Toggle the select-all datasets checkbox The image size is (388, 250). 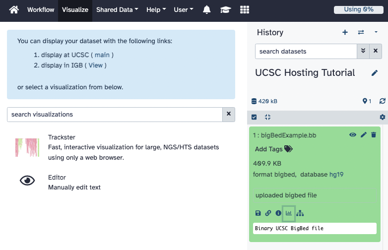(255, 117)
